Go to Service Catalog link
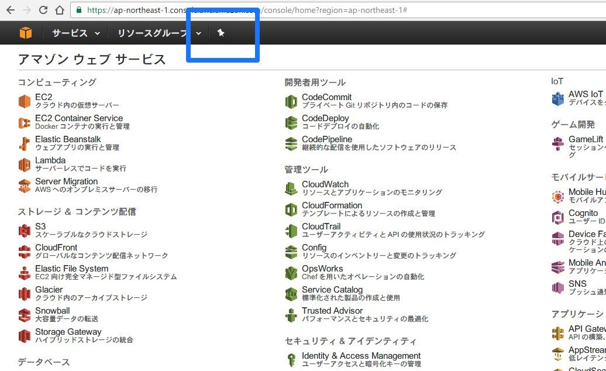 click(x=332, y=290)
